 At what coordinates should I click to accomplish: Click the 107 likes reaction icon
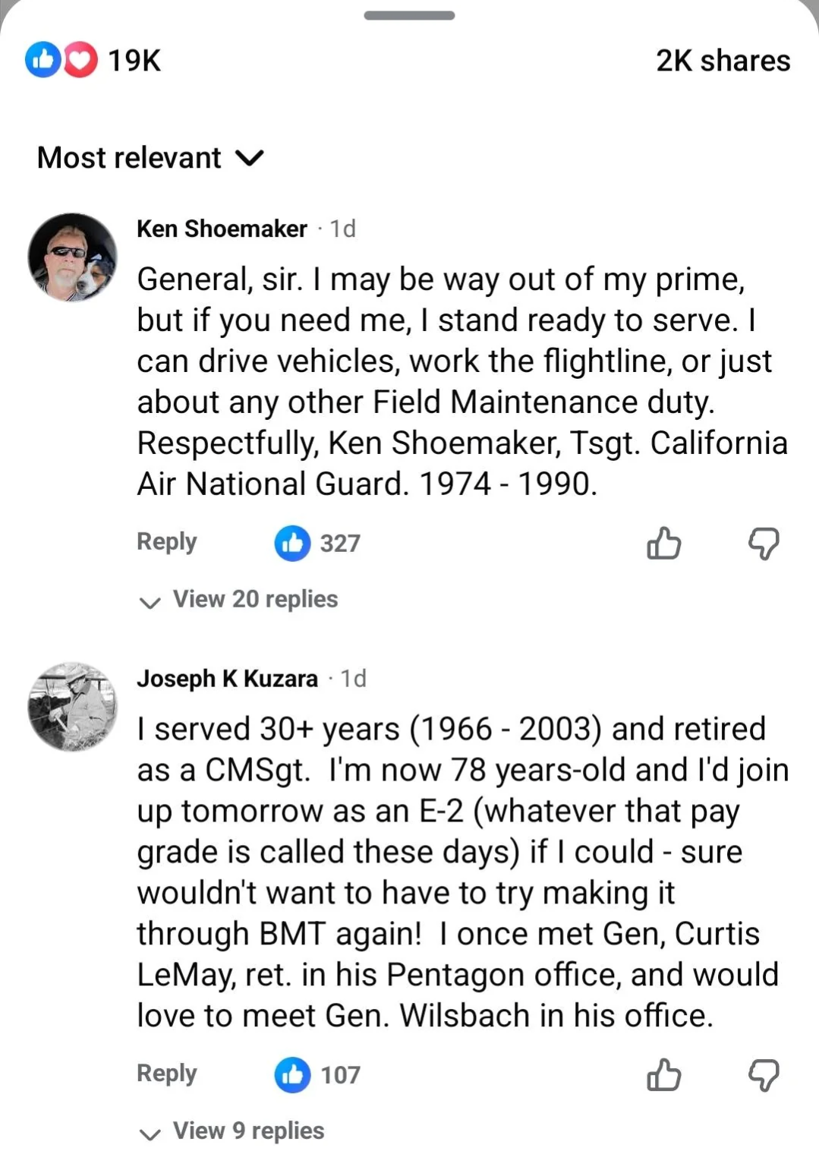pos(292,1075)
